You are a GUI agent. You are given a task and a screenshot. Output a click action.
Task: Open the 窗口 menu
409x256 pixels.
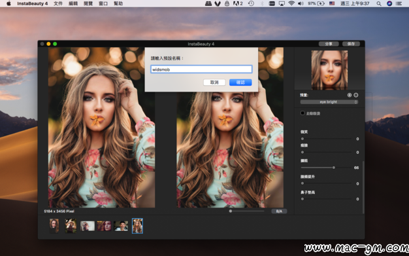(x=103, y=3)
